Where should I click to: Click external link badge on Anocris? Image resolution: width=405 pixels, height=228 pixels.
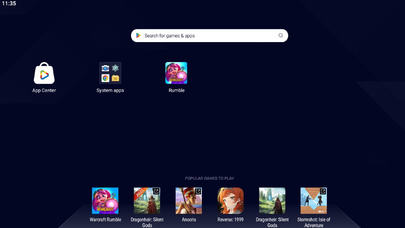point(198,191)
